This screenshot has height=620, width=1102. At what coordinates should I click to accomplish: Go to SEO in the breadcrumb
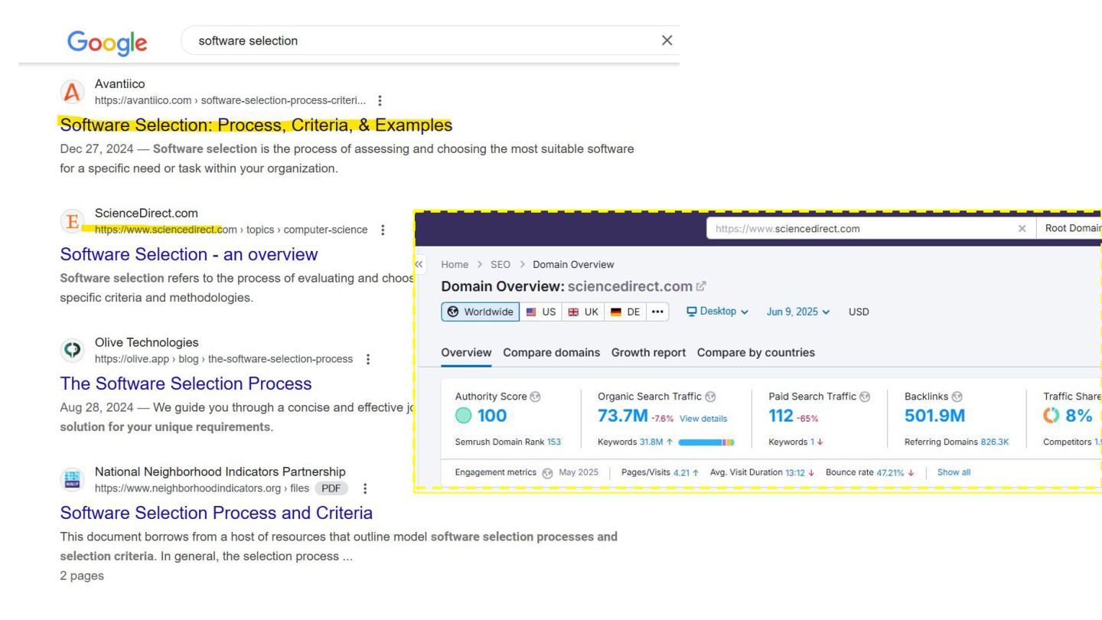pyautogui.click(x=500, y=264)
